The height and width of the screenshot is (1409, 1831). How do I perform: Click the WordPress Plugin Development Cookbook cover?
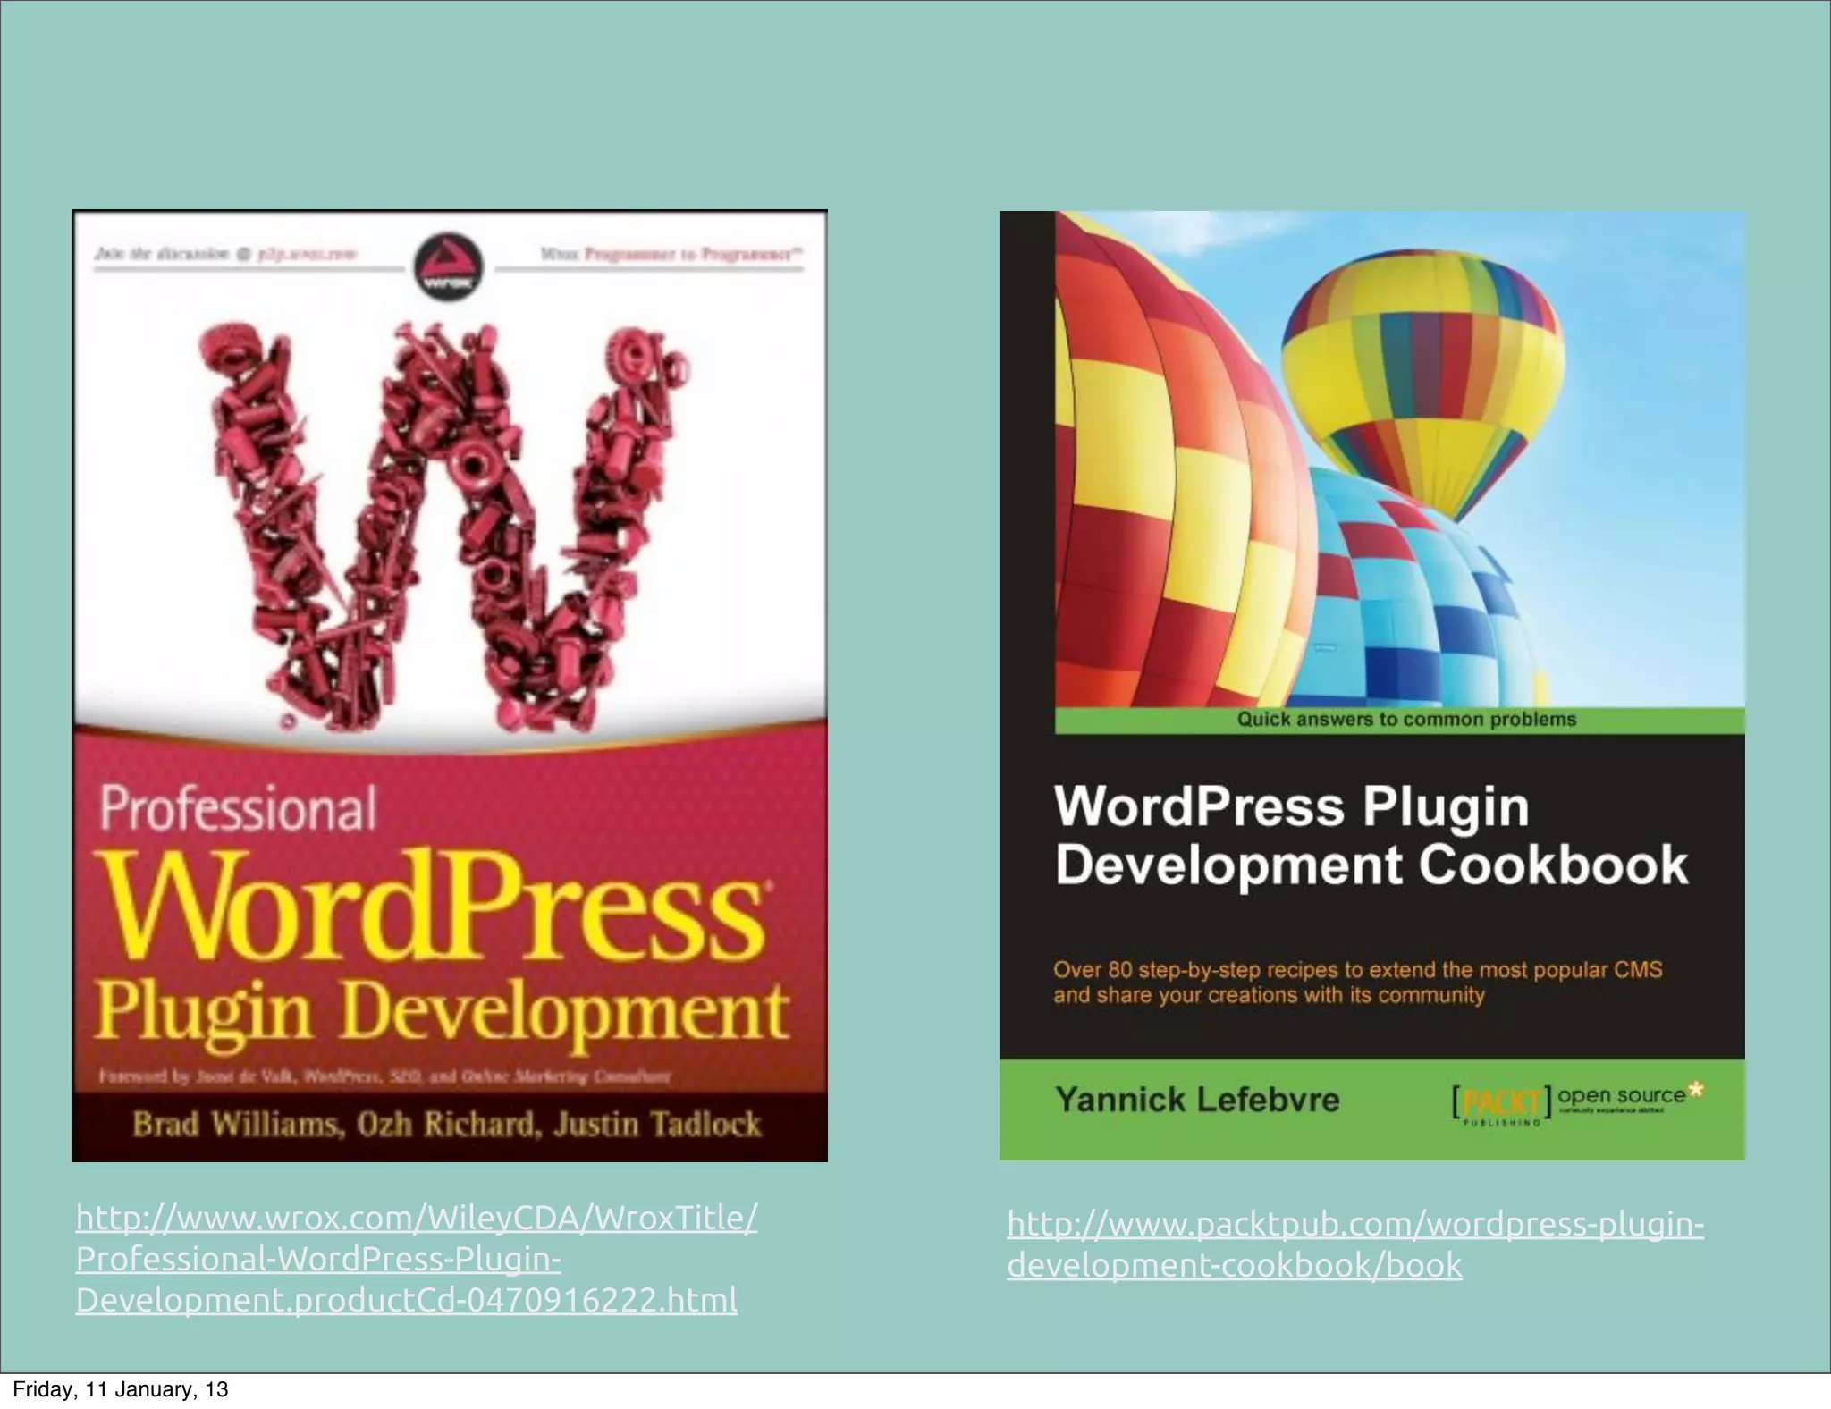pos(1372,686)
